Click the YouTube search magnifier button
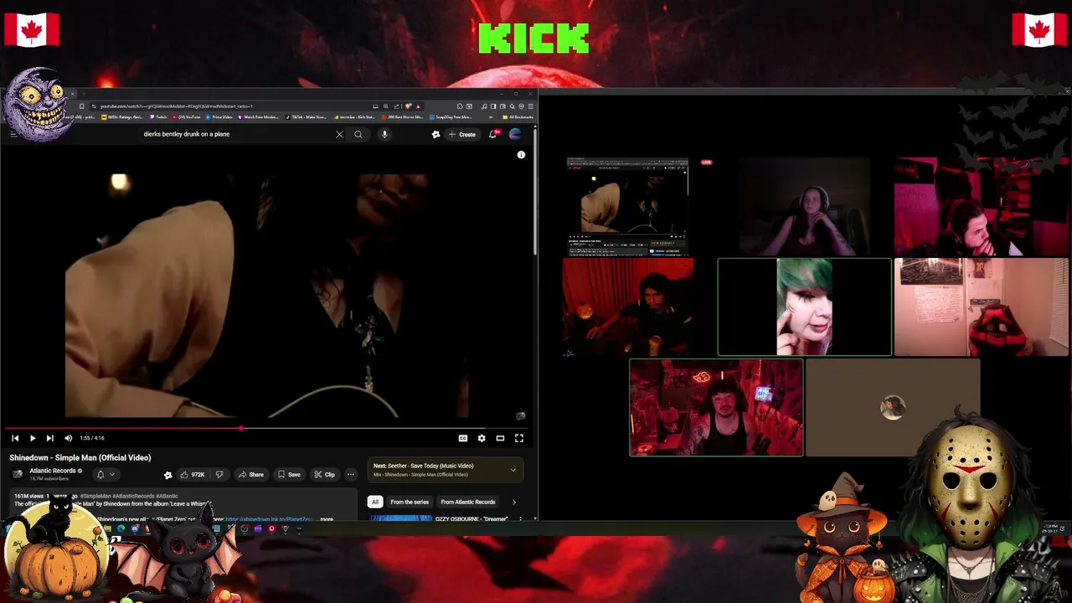 click(358, 134)
